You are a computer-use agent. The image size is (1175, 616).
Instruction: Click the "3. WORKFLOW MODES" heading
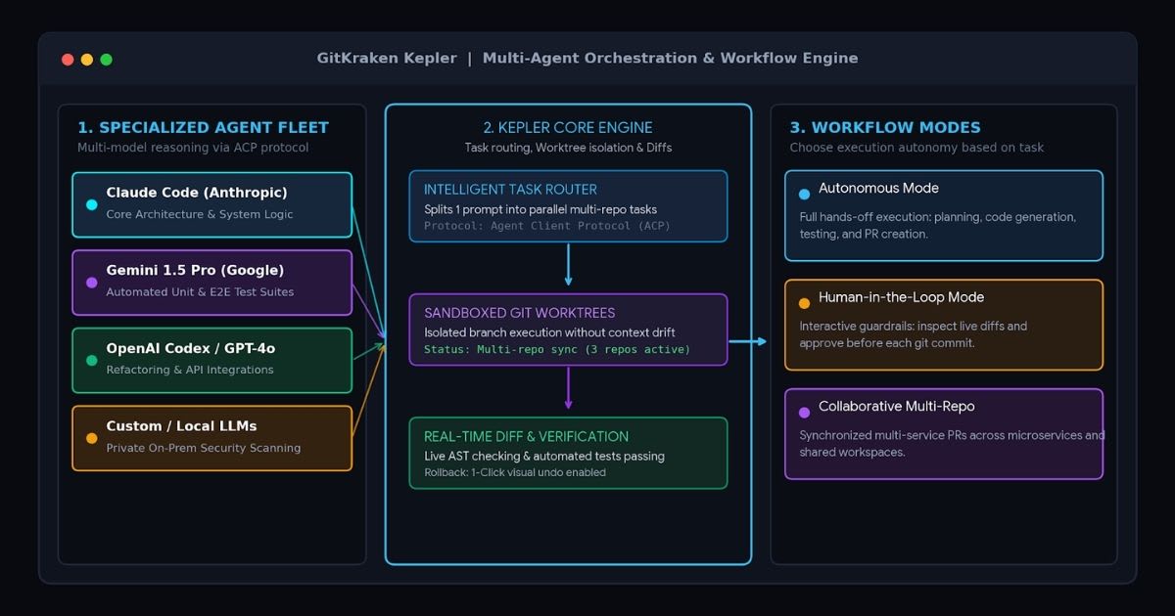pos(885,127)
